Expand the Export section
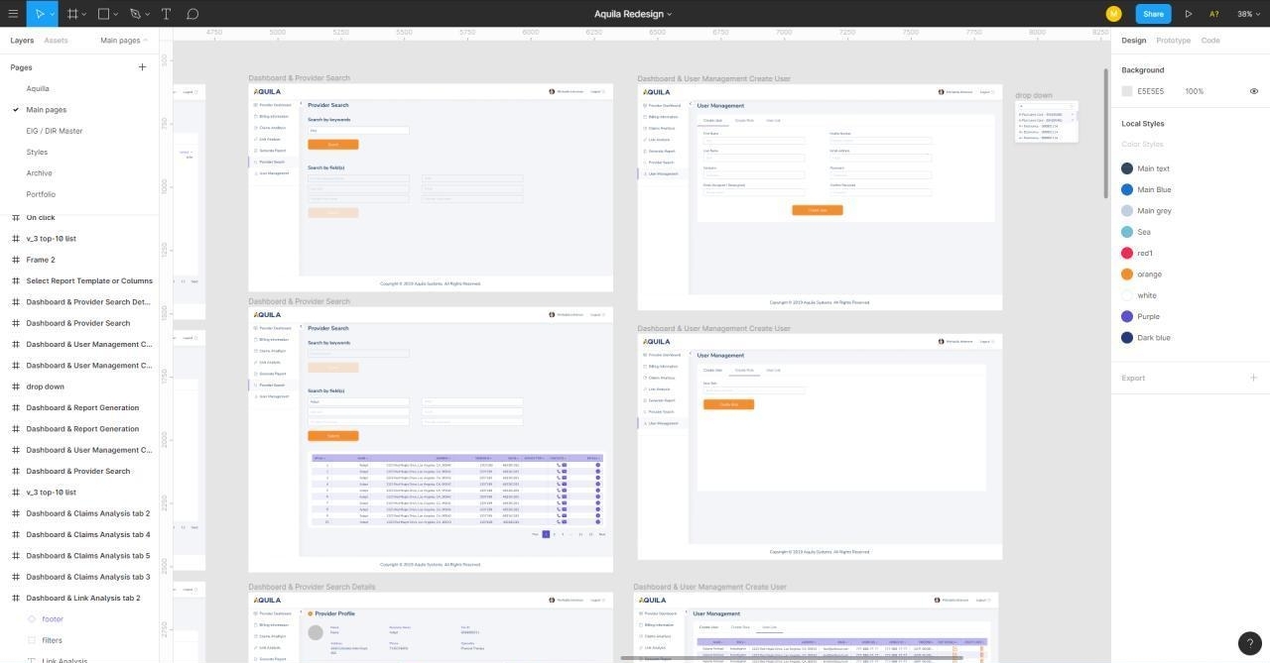 [1252, 377]
